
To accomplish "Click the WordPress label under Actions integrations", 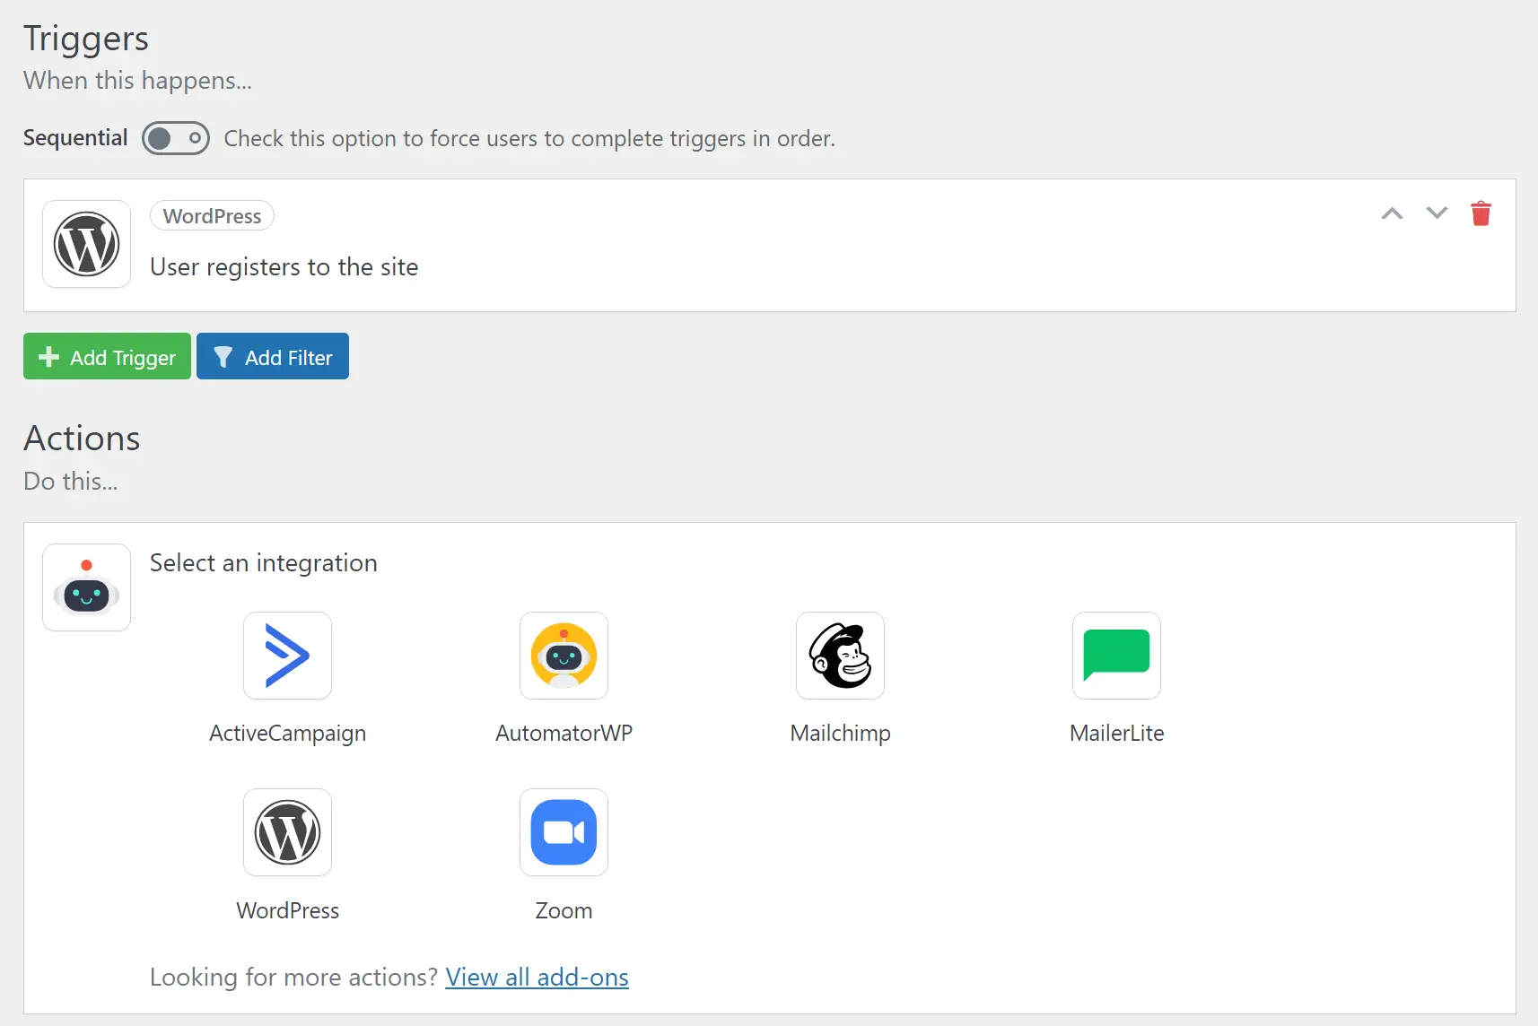I will tap(287, 910).
